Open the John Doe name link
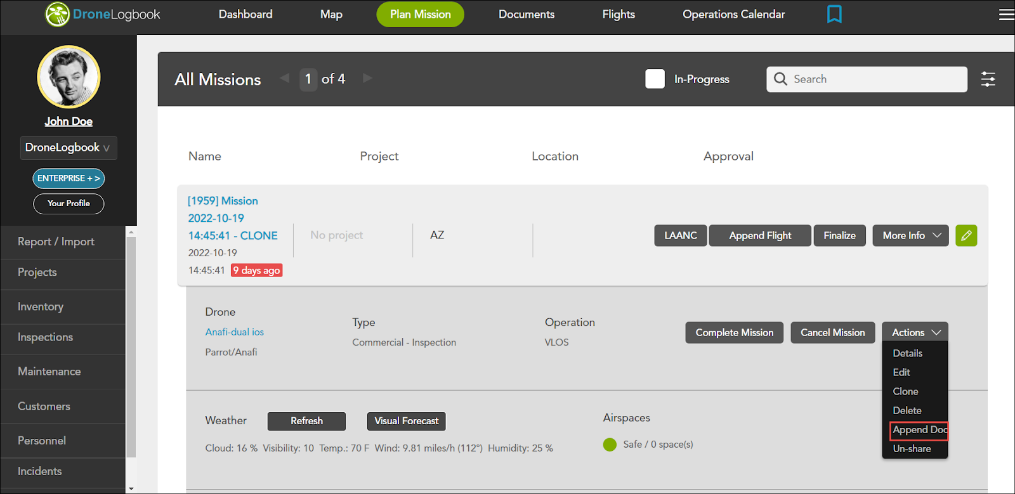This screenshot has height=494, width=1015. point(69,121)
